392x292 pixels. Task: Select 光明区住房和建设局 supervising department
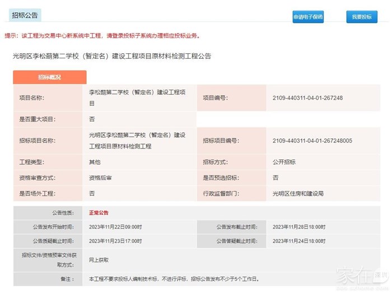[298, 193]
